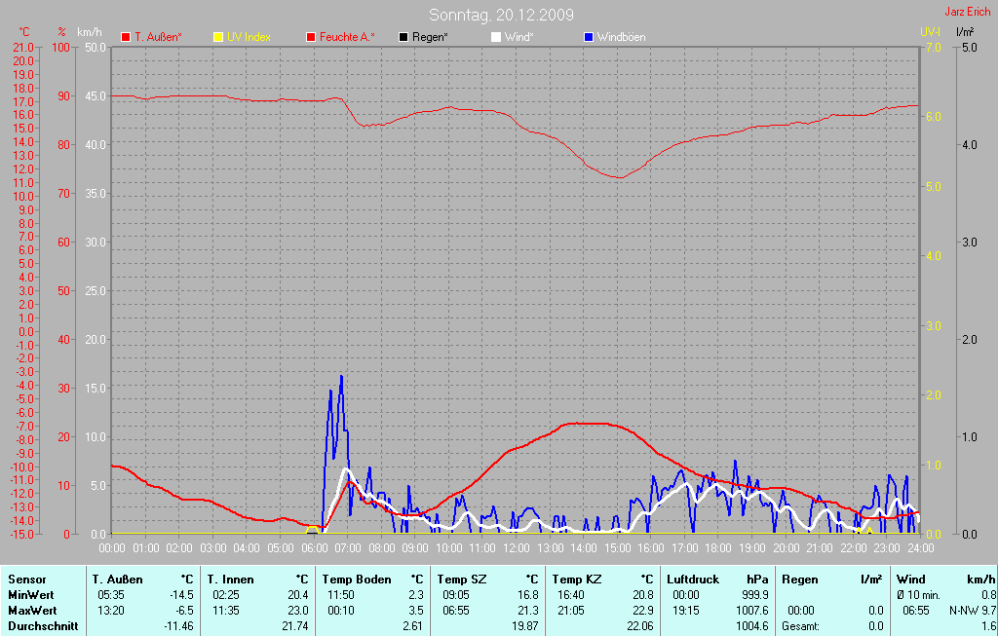Select the chart title Sonntag, 20.12.2009

coord(501,15)
